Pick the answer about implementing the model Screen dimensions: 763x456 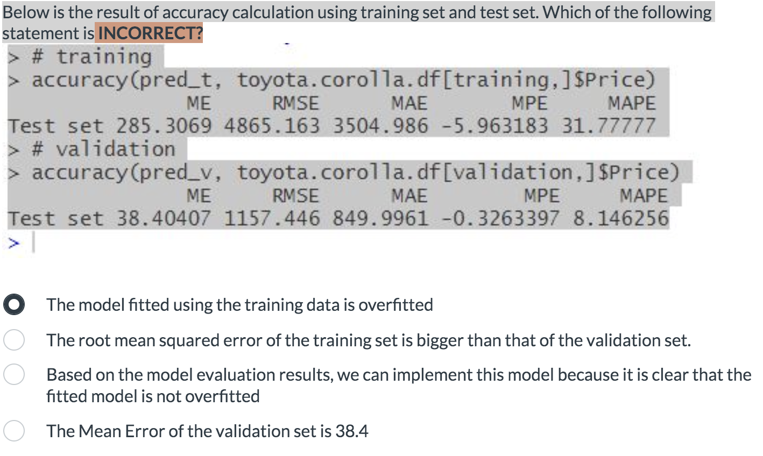coord(14,374)
